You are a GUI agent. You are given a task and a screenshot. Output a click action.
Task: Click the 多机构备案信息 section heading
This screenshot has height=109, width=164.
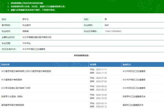coord(82,55)
